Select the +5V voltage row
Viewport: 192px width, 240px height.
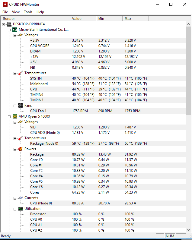108,62
